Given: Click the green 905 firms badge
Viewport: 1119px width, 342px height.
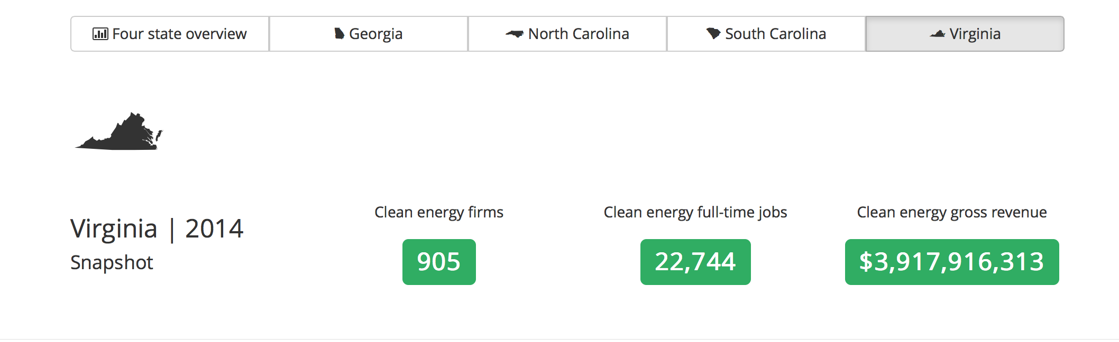Looking at the screenshot, I should tap(439, 262).
